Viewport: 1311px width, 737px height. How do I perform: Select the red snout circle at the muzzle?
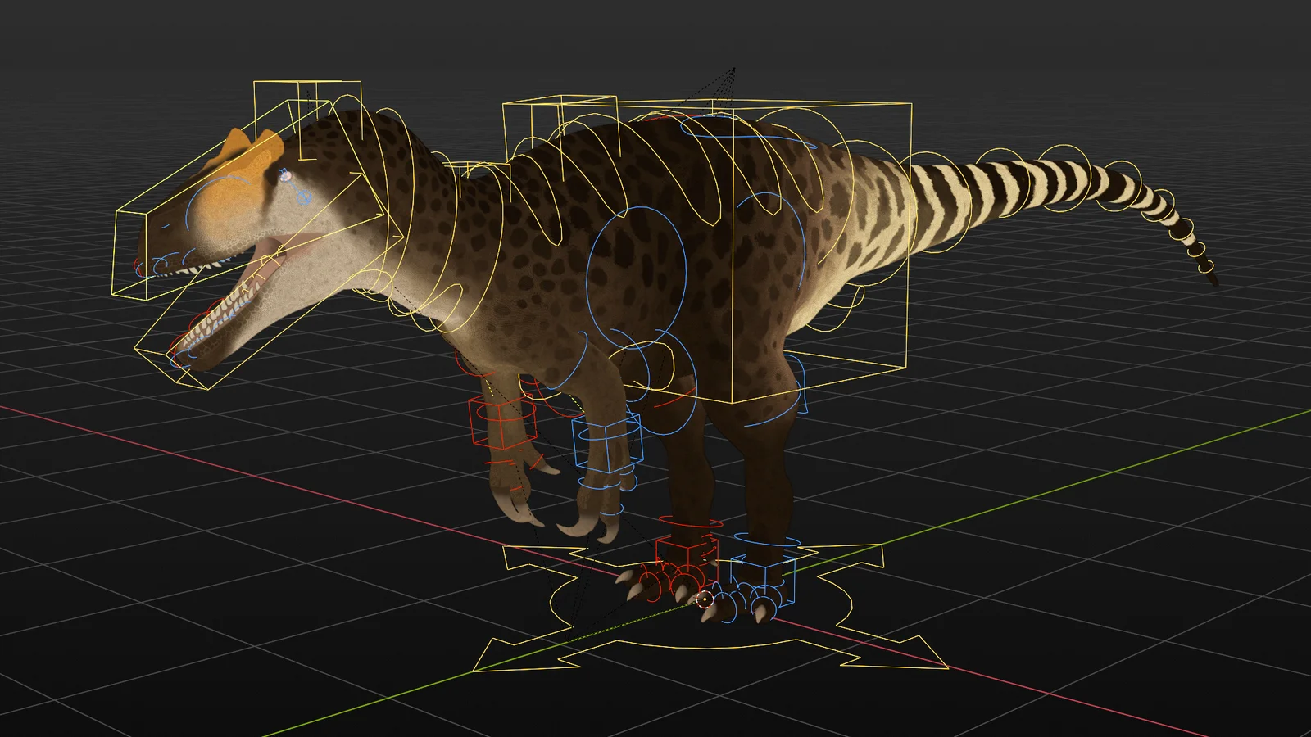(x=138, y=265)
